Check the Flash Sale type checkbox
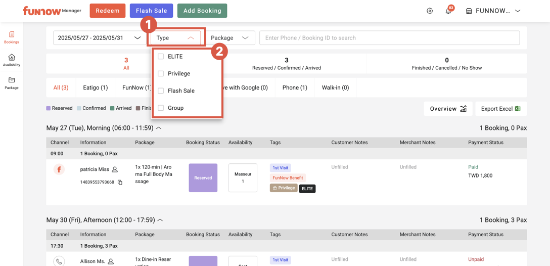Viewport: 550px width, 266px height. [x=161, y=91]
